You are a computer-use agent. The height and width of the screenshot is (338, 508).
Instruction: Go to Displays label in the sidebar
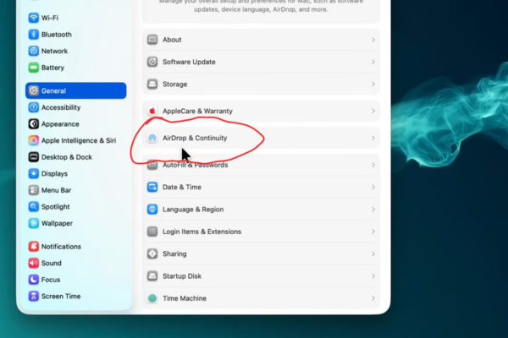pos(54,174)
